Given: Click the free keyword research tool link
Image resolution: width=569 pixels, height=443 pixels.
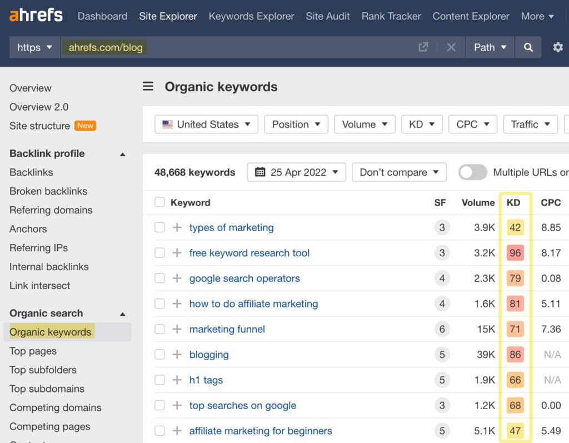Looking at the screenshot, I should click(249, 253).
